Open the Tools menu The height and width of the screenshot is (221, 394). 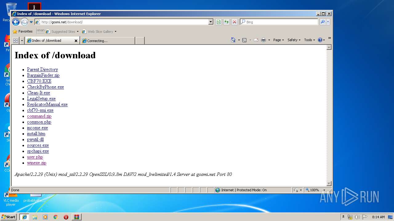point(309,40)
